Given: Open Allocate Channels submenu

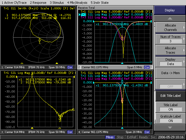Looking at the screenshot, I should tap(170, 27).
